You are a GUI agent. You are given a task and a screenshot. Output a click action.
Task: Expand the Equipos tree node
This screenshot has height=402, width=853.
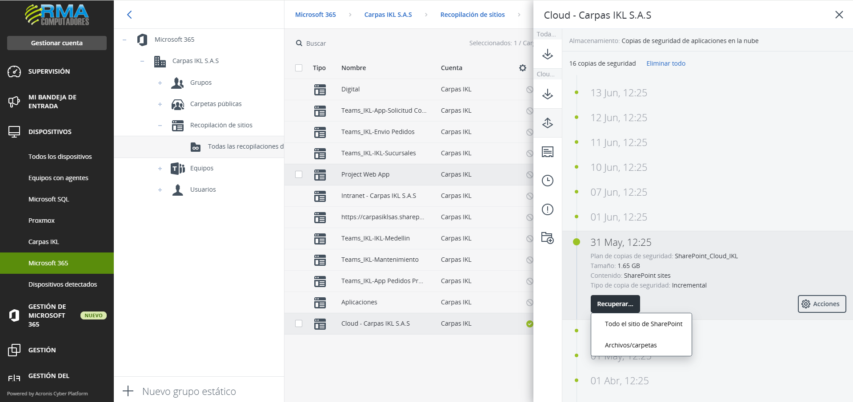160,169
